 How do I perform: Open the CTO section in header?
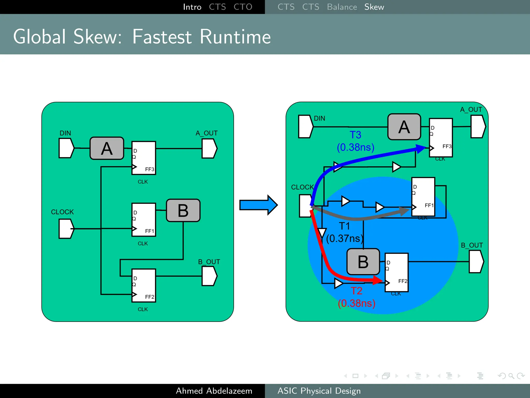click(243, 7)
